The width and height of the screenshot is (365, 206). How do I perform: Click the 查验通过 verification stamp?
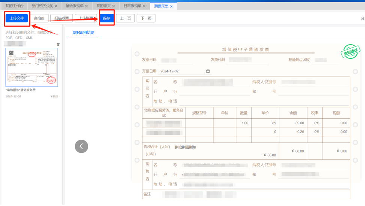[x=350, y=52]
